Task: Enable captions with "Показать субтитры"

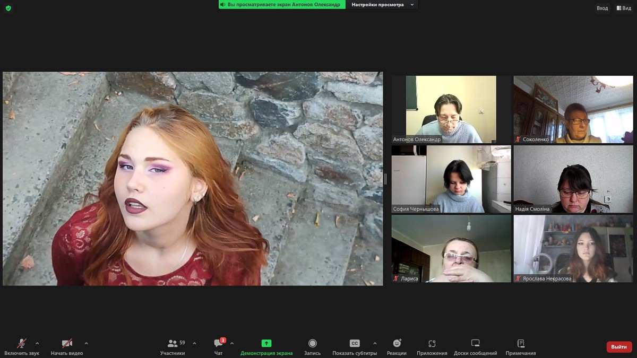Action: click(x=355, y=347)
